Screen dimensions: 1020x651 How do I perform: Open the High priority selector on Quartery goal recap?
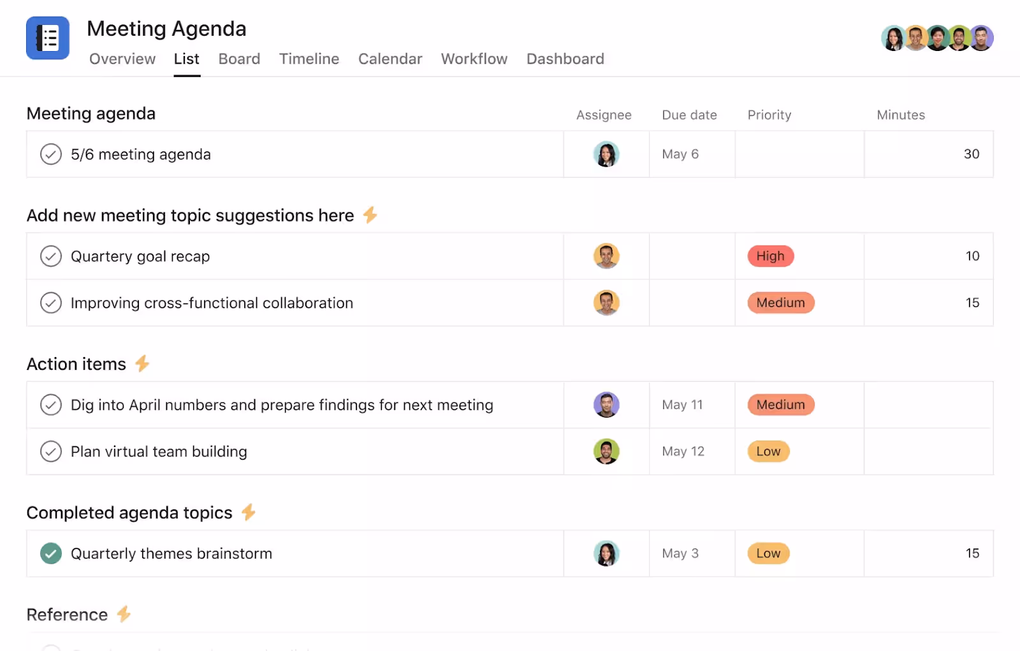771,256
